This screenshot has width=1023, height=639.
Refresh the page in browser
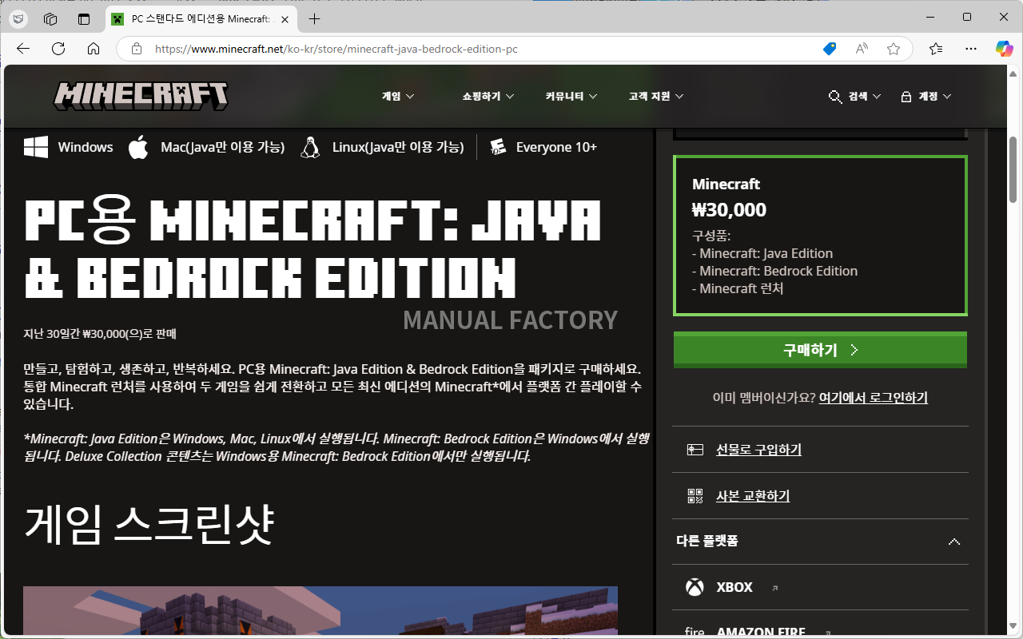coord(58,49)
